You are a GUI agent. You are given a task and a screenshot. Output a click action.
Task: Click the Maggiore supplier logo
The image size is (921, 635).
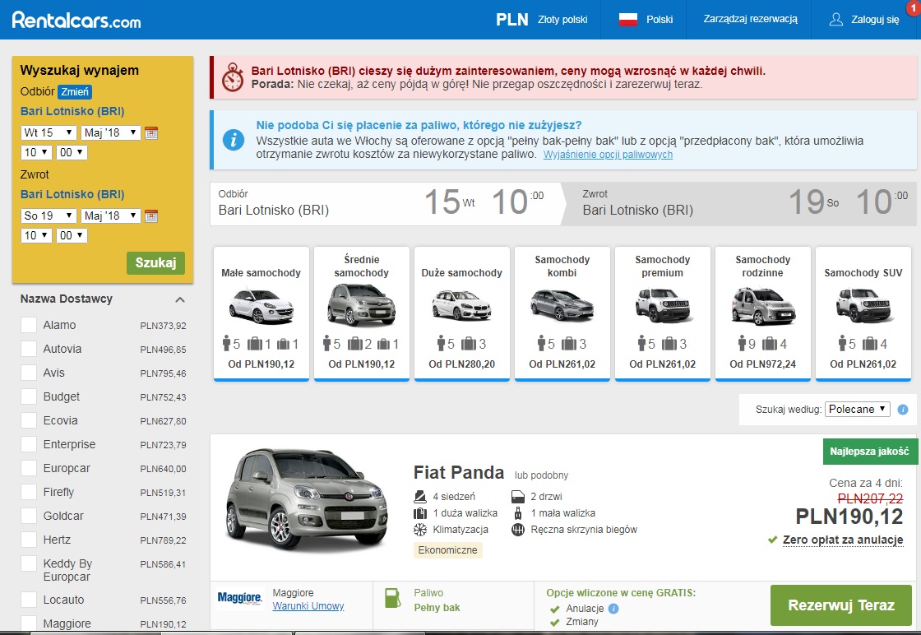pyautogui.click(x=239, y=597)
